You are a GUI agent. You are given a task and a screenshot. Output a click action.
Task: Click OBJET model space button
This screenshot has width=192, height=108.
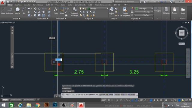pyautogui.click(x=104, y=100)
